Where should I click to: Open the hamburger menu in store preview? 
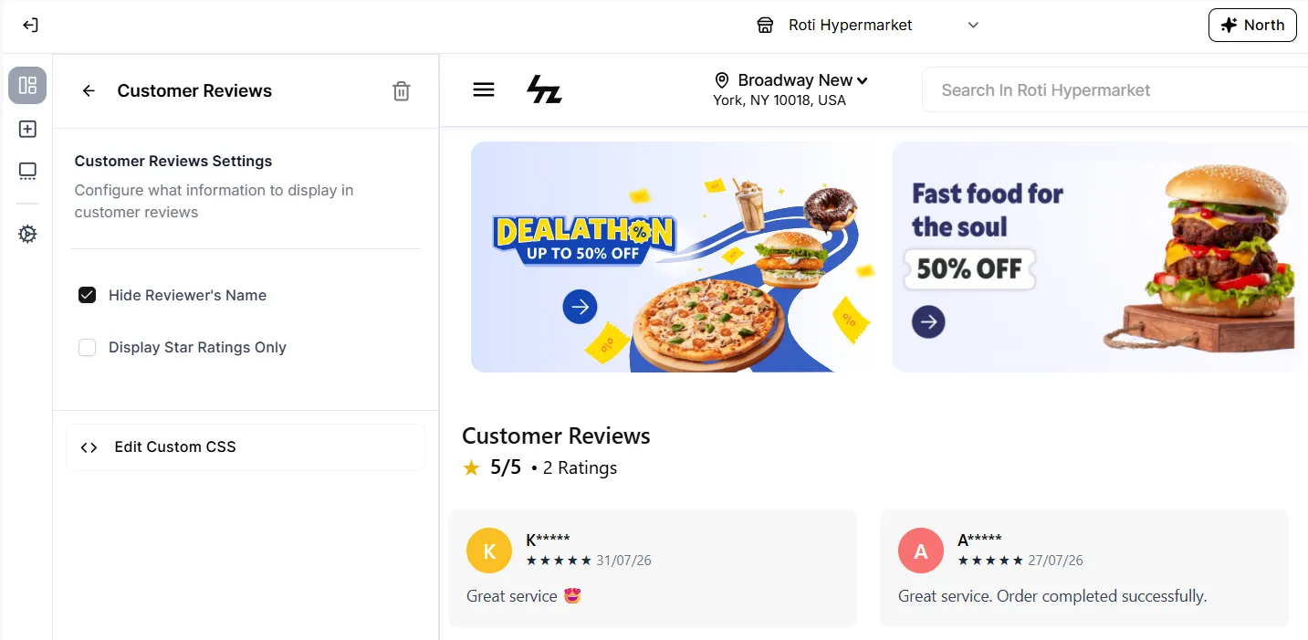[x=484, y=89]
